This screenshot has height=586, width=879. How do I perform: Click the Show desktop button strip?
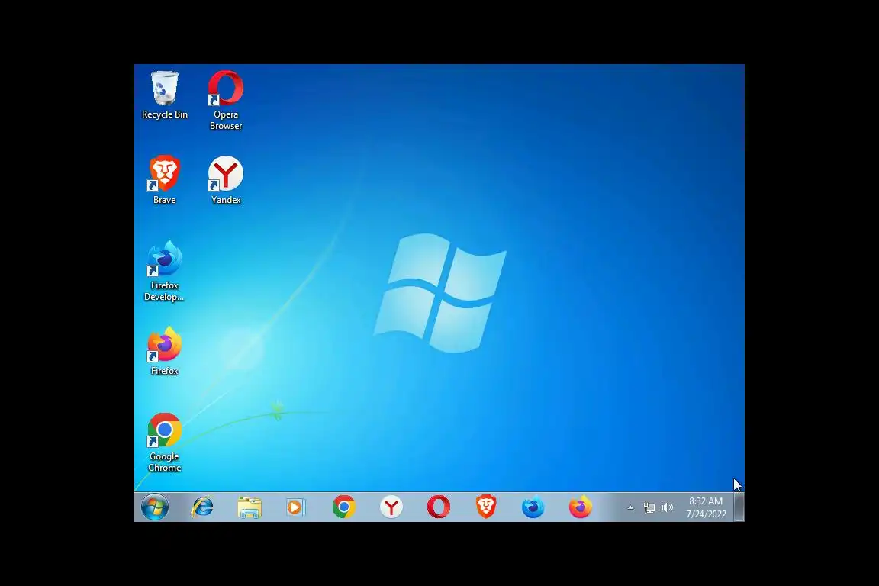click(739, 507)
